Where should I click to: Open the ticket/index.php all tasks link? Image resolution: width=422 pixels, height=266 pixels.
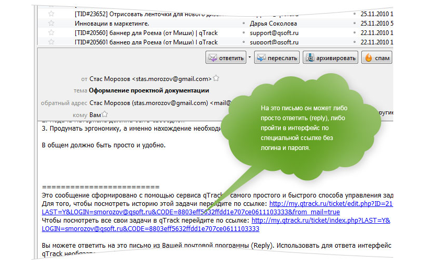[x=321, y=221]
